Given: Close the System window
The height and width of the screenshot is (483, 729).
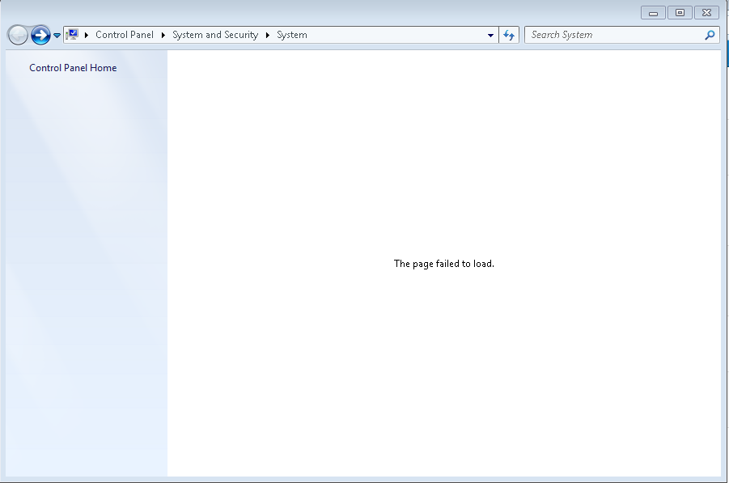Looking at the screenshot, I should [x=706, y=13].
